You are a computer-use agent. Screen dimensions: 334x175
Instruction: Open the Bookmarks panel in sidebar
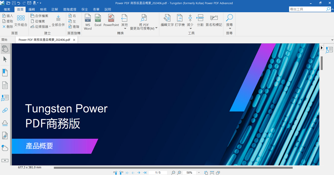pos(5,73)
